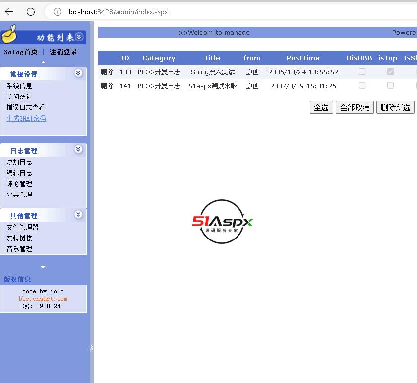Click the PostTime column header
Viewport: 417px width, 383px height.
303,58
